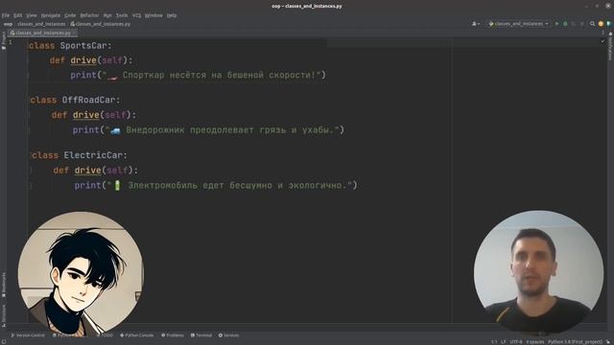This screenshot has height=345, width=614.
Task: Click the Run with Coverage icon
Action: point(574,24)
